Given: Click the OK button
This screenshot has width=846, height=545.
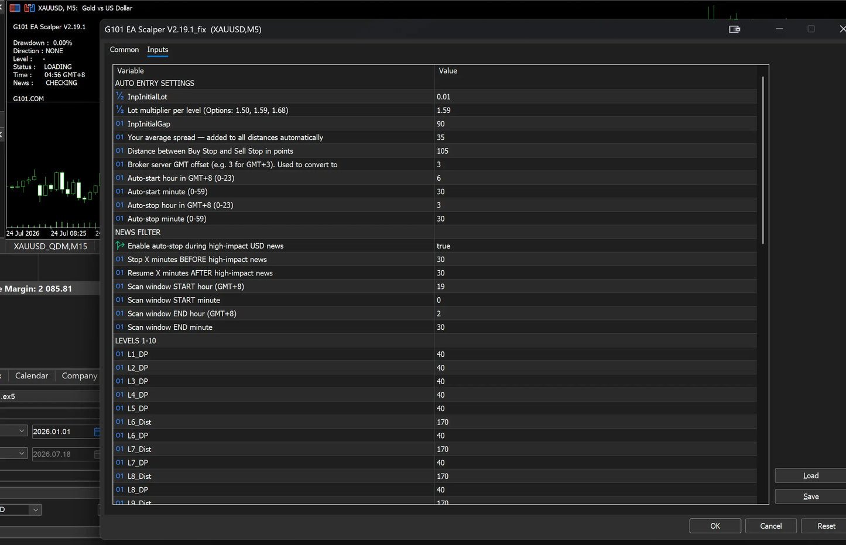Looking at the screenshot, I should [x=715, y=526].
